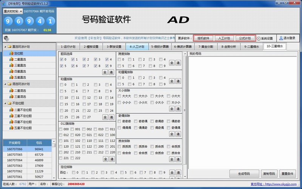
Task: Open 系统设置 gear icon
Action: (x=259, y=38)
